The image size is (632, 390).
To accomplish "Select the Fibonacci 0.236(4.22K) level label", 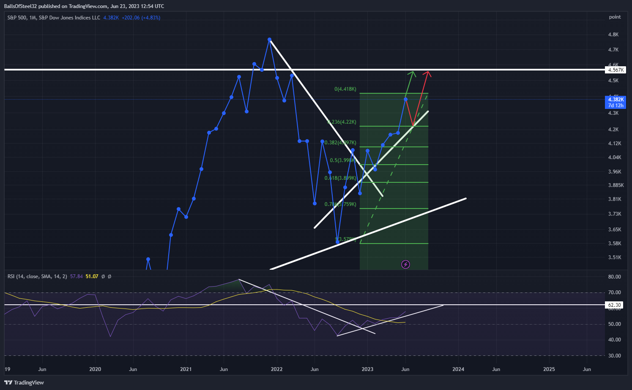I will 342,122.
